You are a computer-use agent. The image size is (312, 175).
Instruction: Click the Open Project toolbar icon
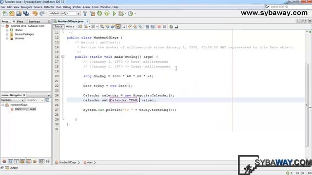coord(19,14)
